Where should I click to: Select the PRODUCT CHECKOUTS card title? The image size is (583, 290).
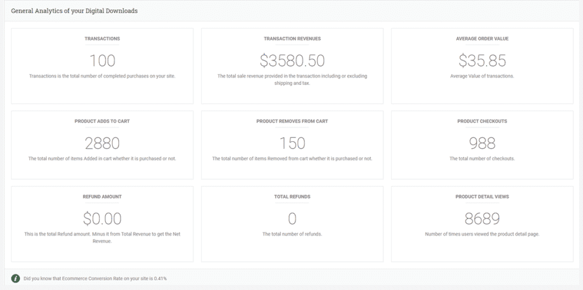point(482,121)
